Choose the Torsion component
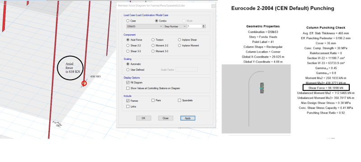 (153, 40)
